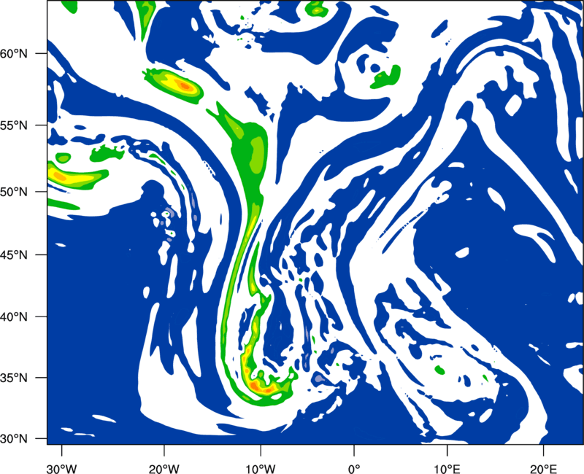Click the 50°N latitude label
The image size is (584, 474).
pos(14,193)
